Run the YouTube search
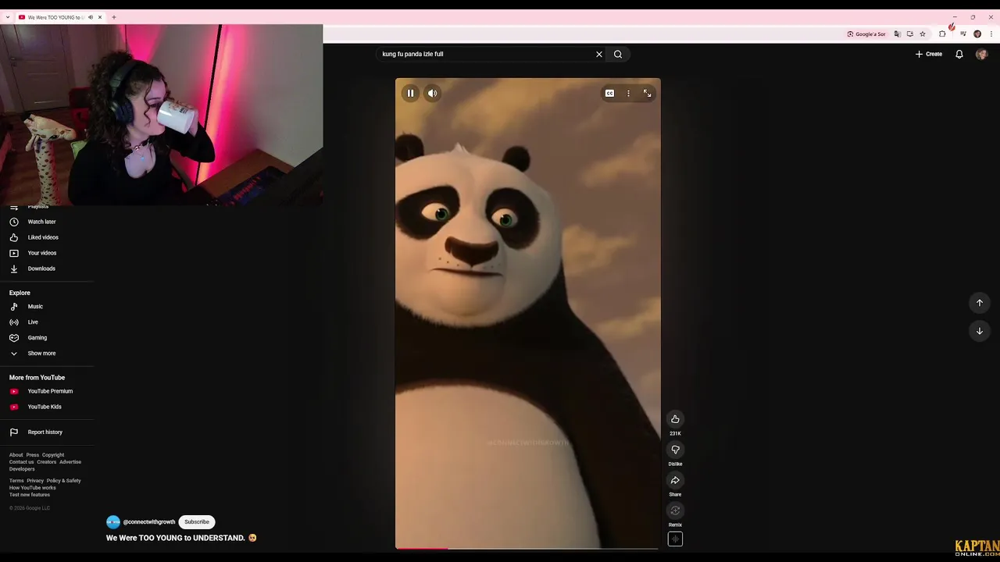1000x562 pixels. coord(618,54)
